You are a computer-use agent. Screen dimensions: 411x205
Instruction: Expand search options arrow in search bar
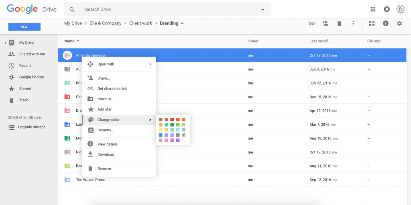tap(263, 10)
